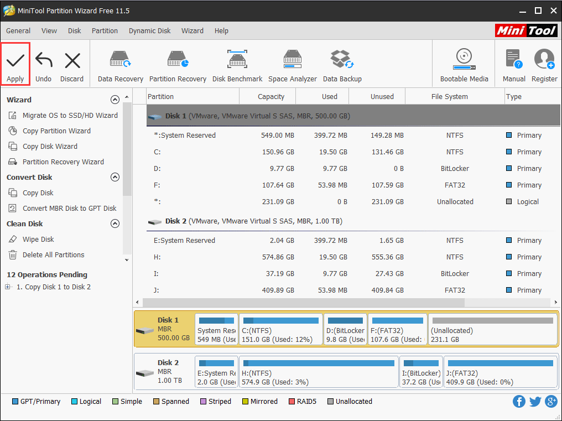Screen dimensions: 562x421
Task: Undo the last operation
Action: tap(43, 67)
